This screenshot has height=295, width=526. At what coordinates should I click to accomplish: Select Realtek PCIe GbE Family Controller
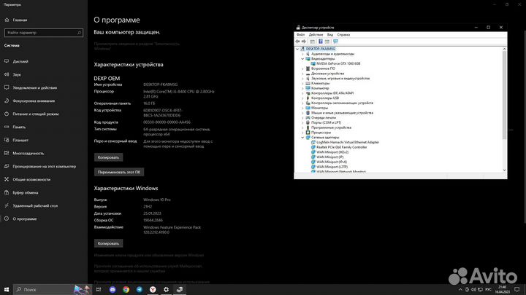coord(341,147)
